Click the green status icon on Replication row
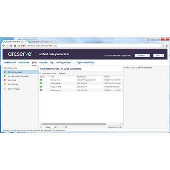Image resolution: width=170 pixels, height=170 pixels. (41, 90)
